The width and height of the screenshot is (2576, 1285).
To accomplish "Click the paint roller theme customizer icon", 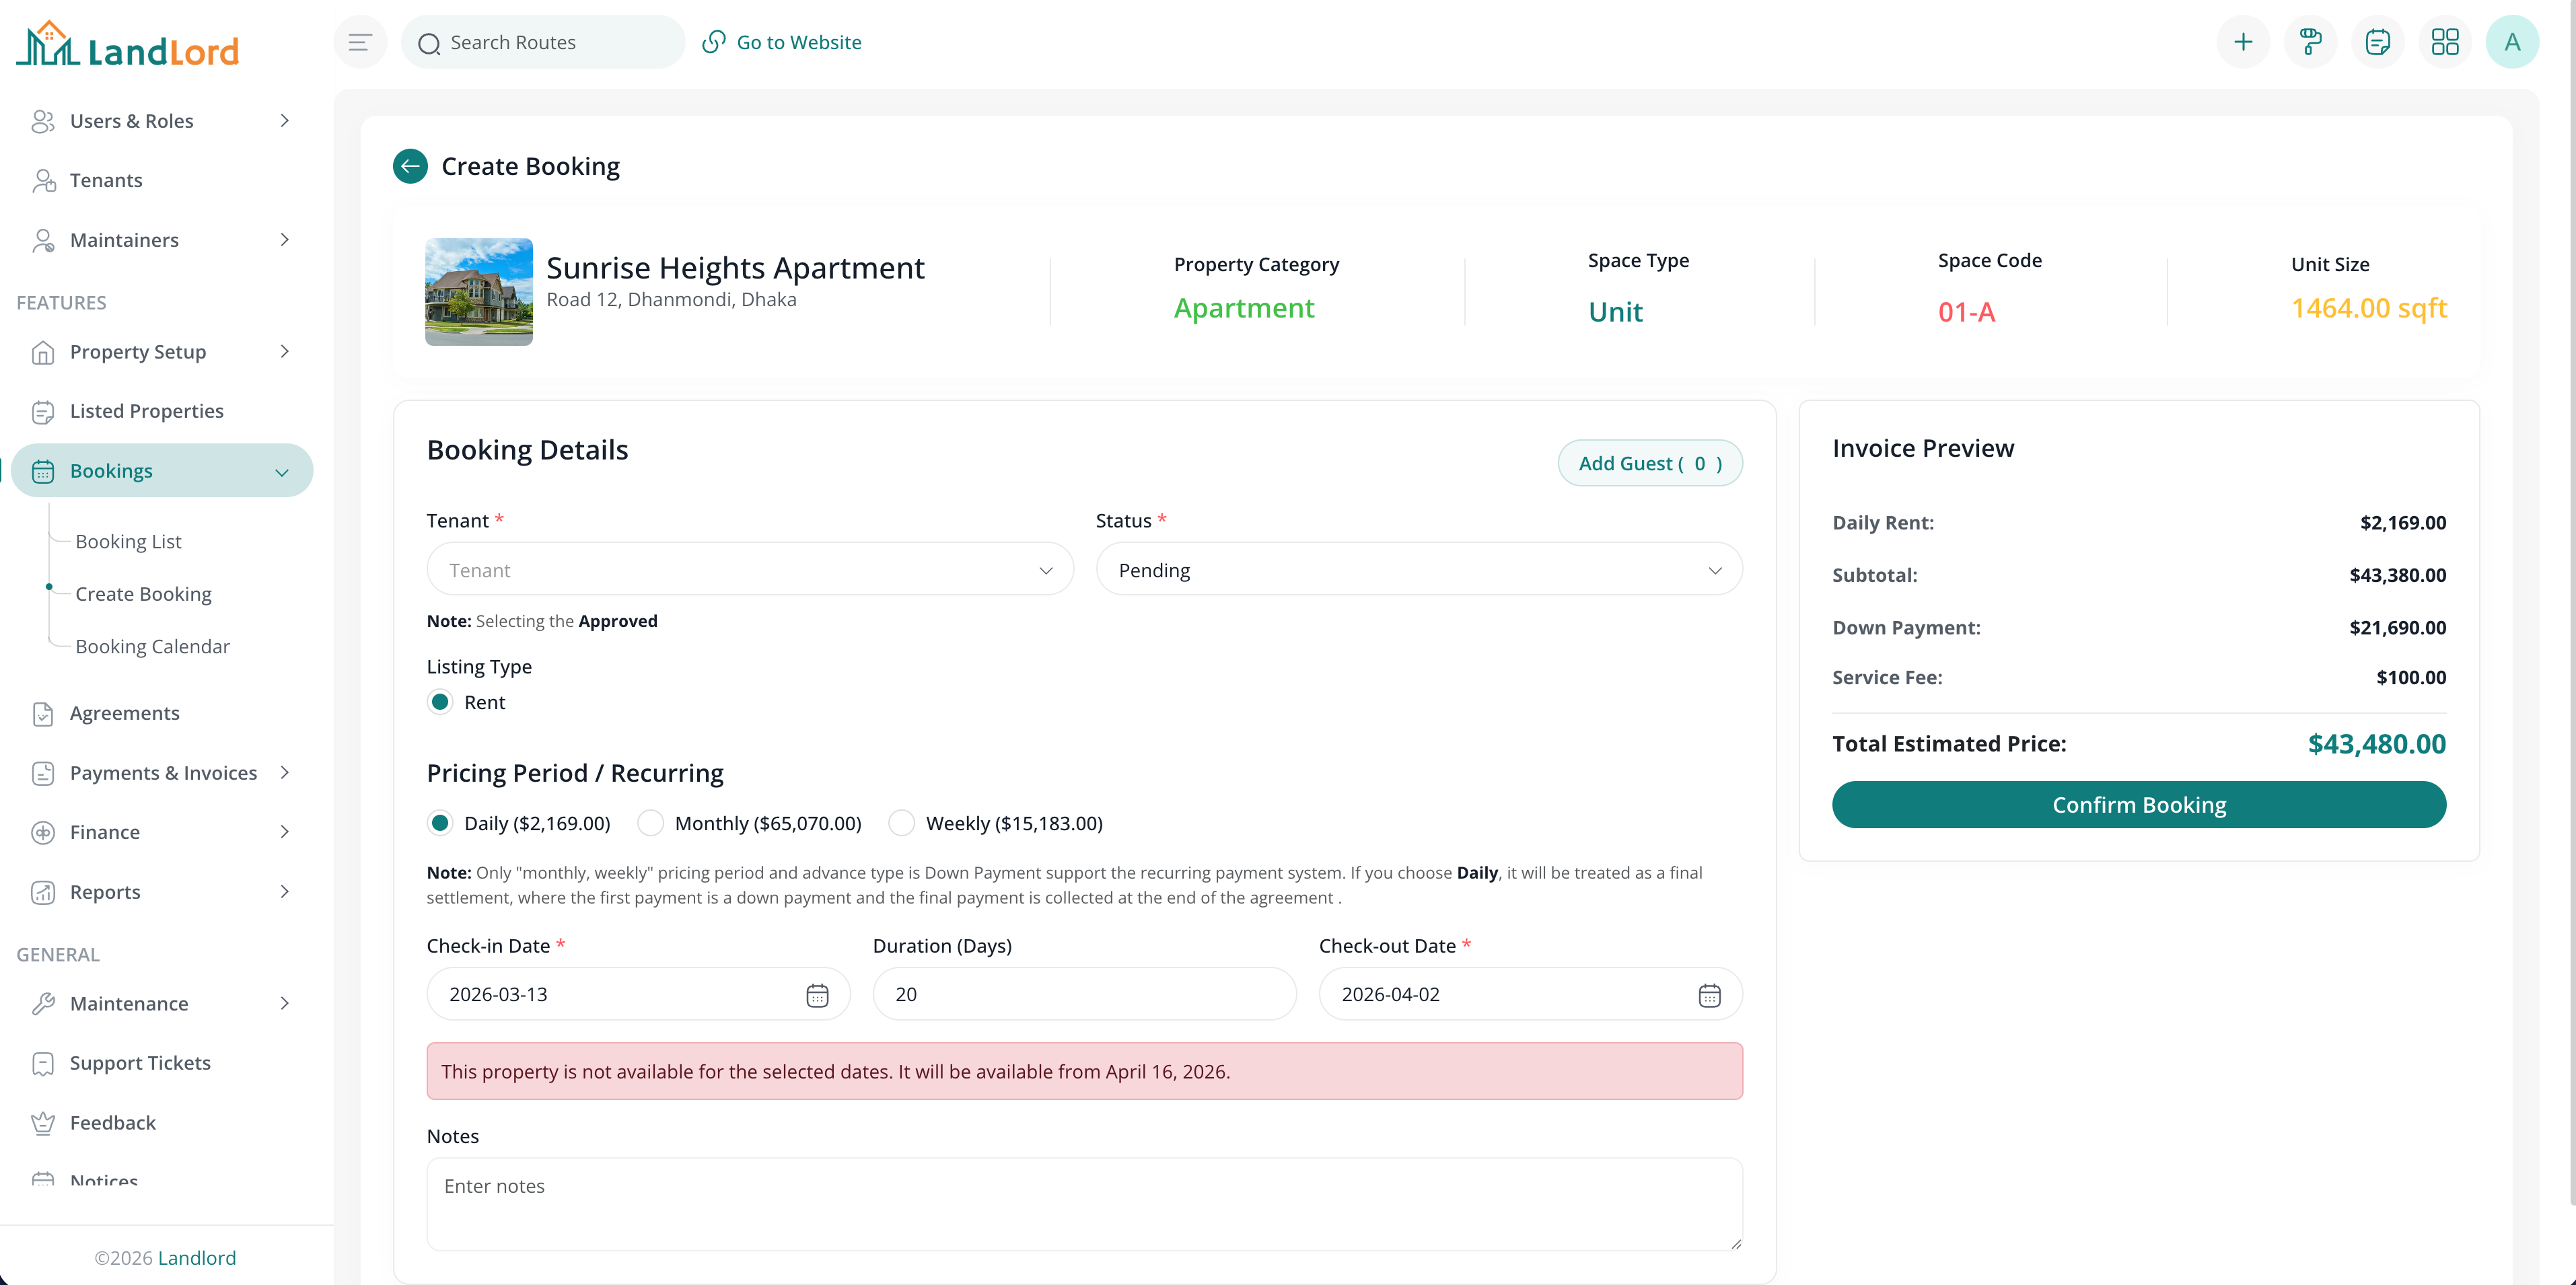I will (2311, 41).
